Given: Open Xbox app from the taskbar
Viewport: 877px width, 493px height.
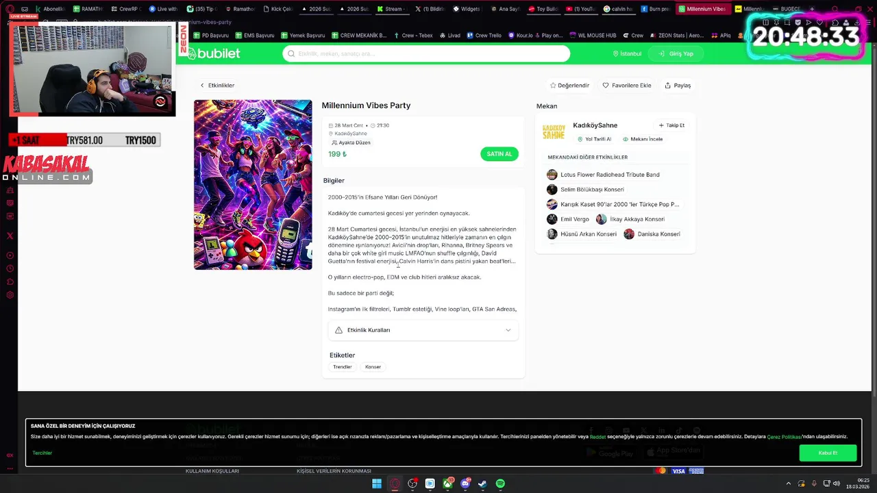Looking at the screenshot, I should tap(447, 483).
